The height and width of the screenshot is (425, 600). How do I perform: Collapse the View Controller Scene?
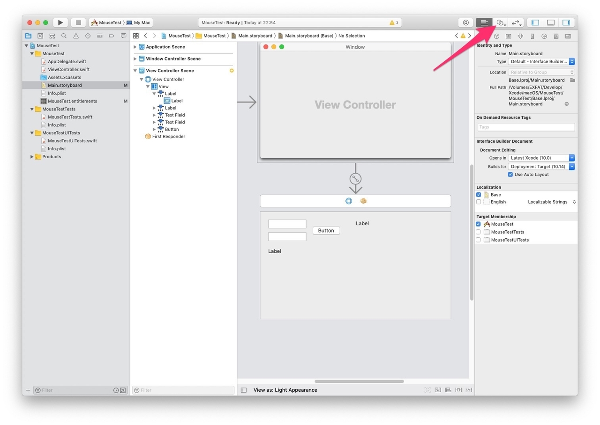click(x=135, y=71)
